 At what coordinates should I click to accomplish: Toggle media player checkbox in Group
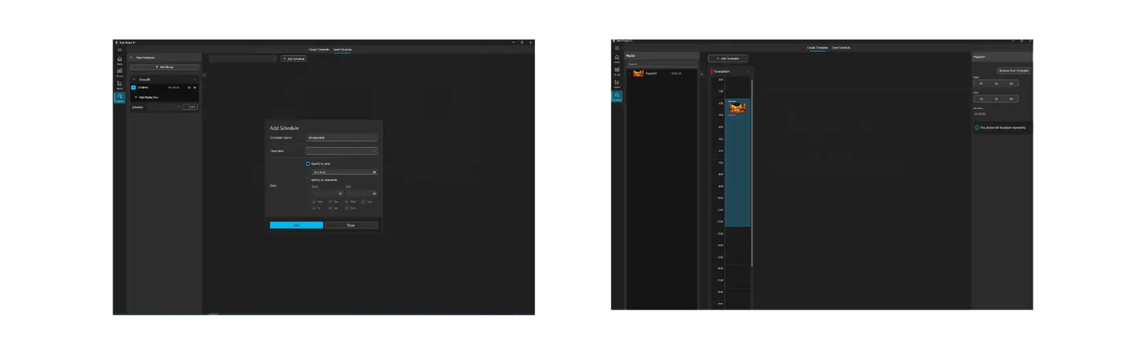pos(133,87)
